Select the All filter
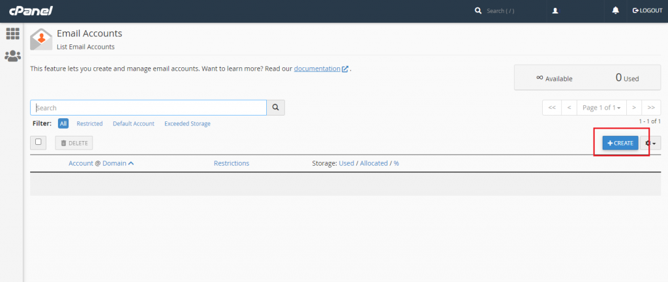 pos(63,123)
